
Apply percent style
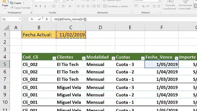pos(143,6)
